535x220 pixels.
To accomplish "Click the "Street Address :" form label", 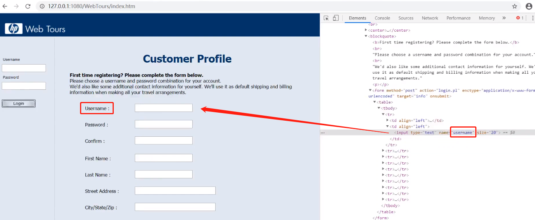I will point(102,191).
